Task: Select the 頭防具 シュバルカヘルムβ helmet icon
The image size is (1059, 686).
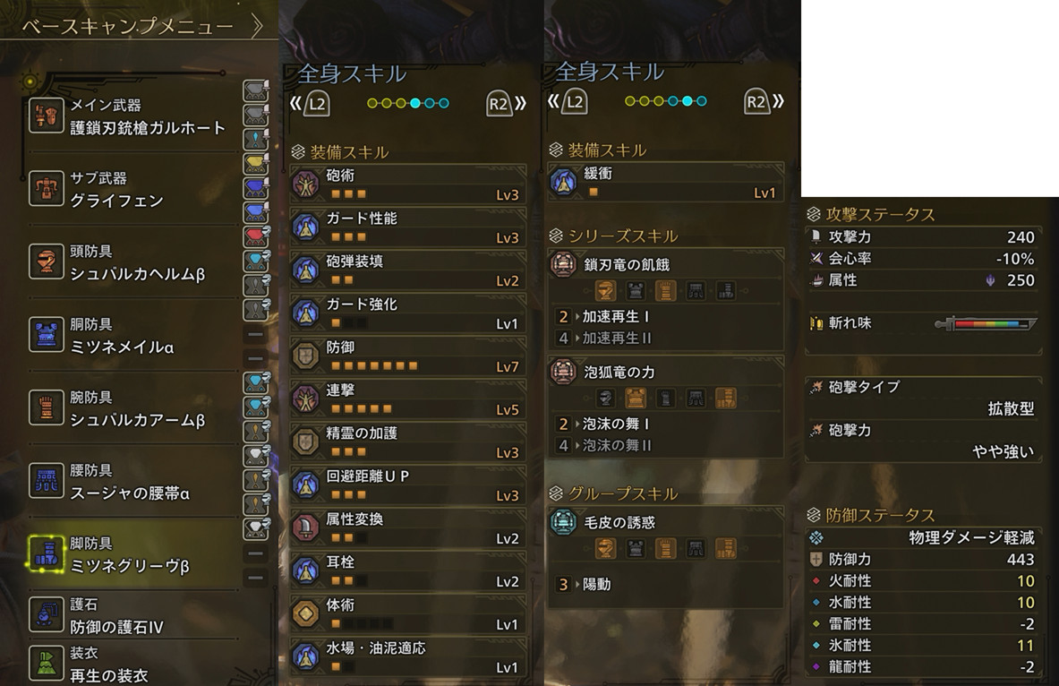Action: pos(46,261)
